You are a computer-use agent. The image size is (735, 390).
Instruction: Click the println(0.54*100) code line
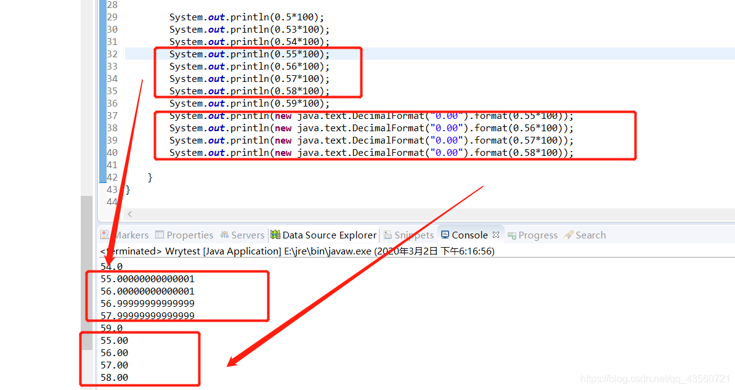pyautogui.click(x=250, y=42)
